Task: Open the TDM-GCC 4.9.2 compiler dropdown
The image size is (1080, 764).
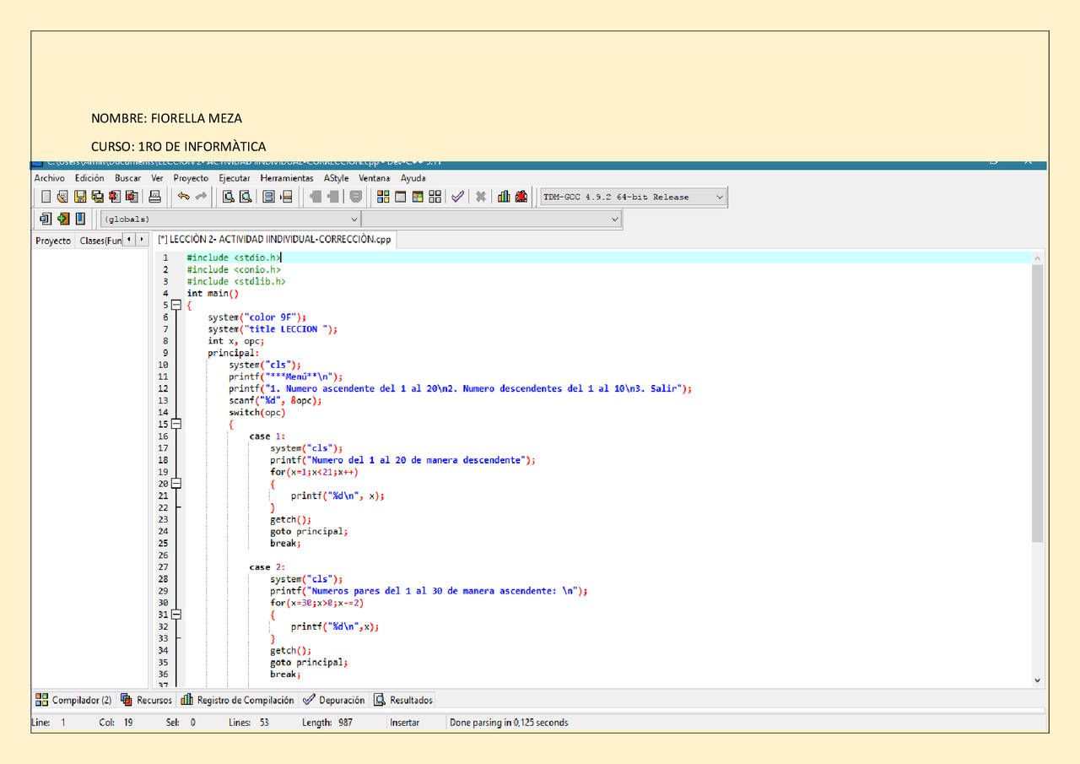Action: [x=633, y=197]
